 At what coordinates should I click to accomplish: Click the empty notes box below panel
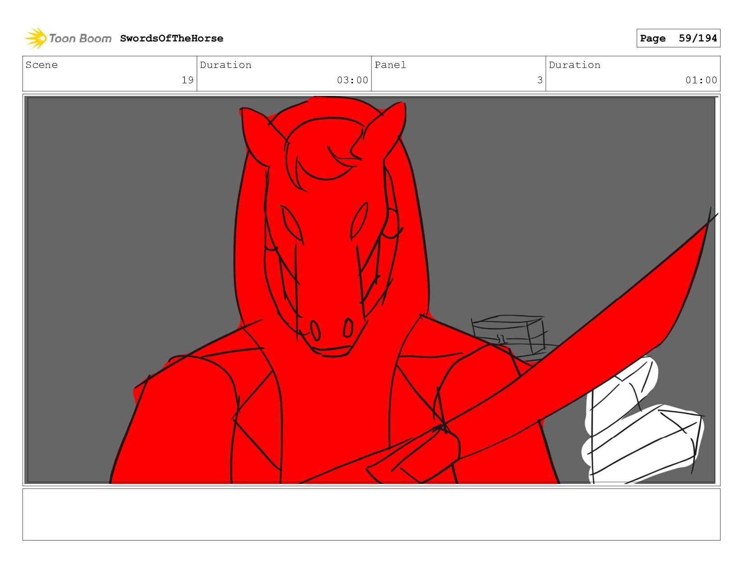point(371,514)
